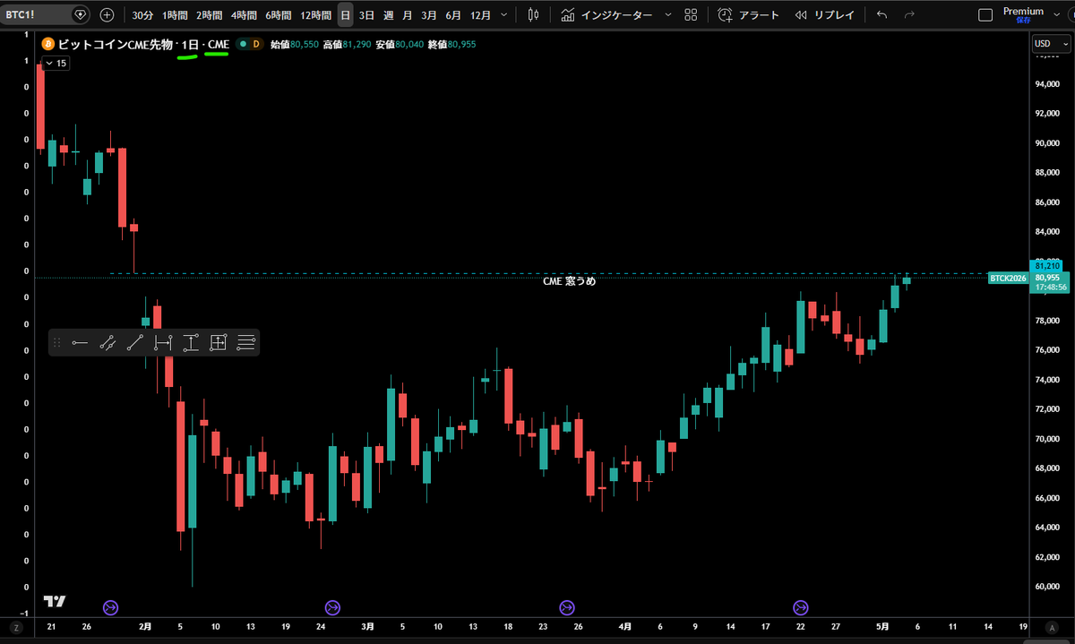
Task: Collapse the indicator legend showing 15
Action: [x=56, y=63]
